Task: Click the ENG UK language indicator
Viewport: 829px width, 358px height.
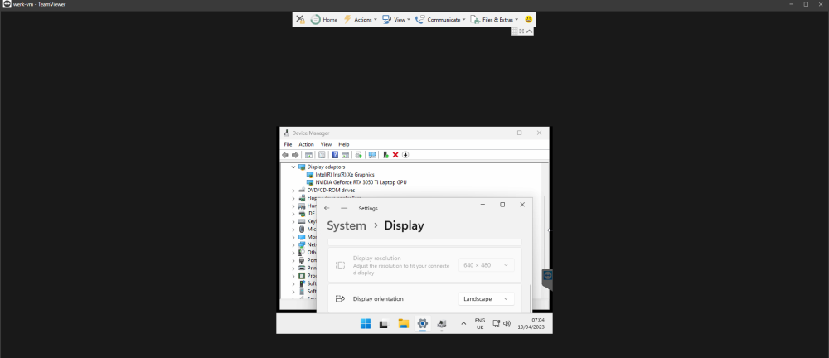Action: (480, 324)
